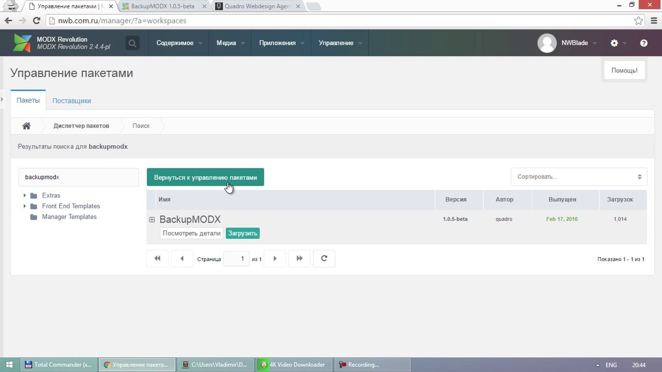Open the Управление menu

pyautogui.click(x=340, y=43)
